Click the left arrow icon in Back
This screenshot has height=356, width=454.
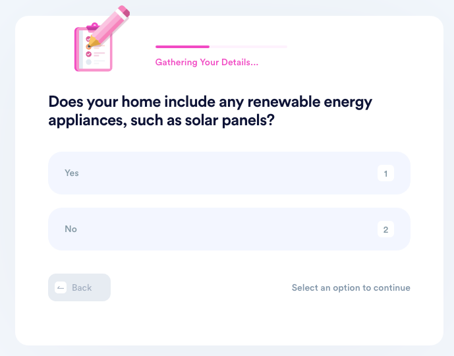coord(61,287)
